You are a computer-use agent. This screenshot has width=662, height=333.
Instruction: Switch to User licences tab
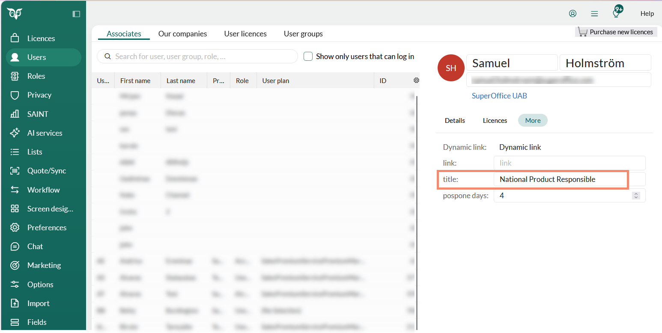[245, 34]
